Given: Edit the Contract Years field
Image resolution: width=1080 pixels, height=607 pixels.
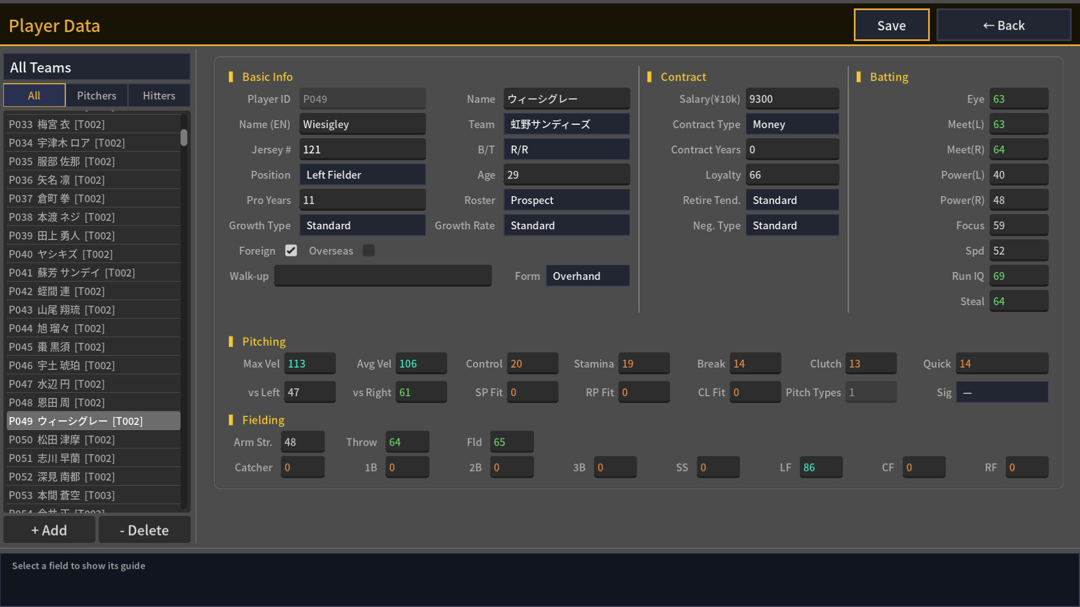Looking at the screenshot, I should tap(792, 150).
